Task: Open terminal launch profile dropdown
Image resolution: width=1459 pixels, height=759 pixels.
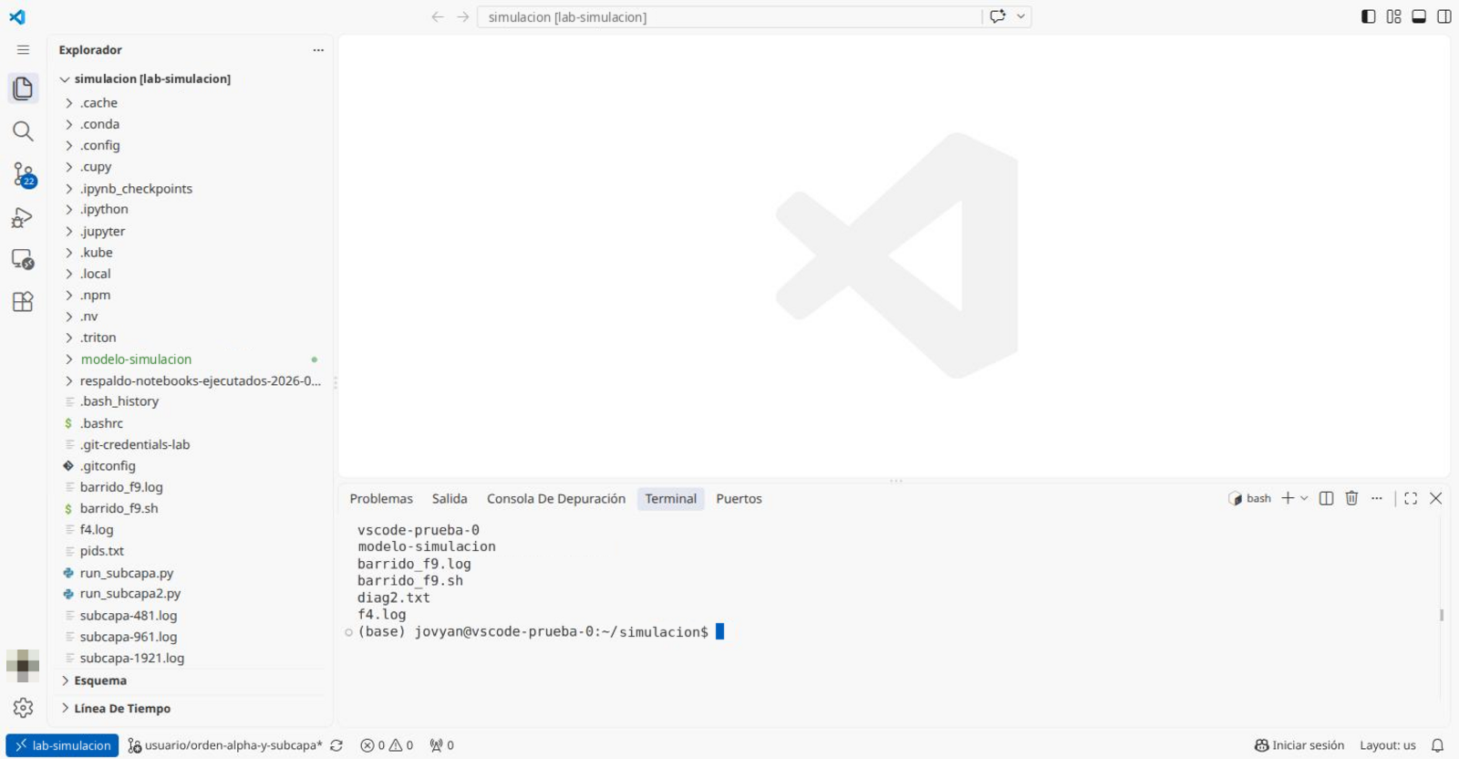Action: click(x=1304, y=498)
